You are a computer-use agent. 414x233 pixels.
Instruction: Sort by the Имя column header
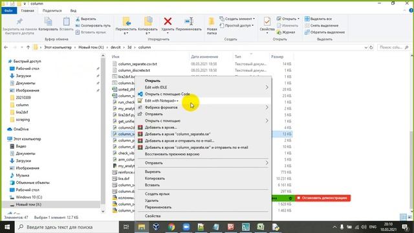[115, 56]
